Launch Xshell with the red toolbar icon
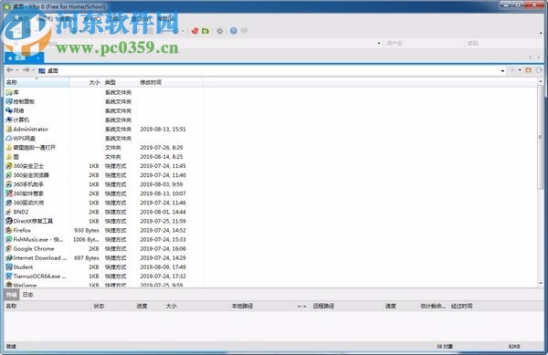Screen dimensions: 548x355 [195, 31]
